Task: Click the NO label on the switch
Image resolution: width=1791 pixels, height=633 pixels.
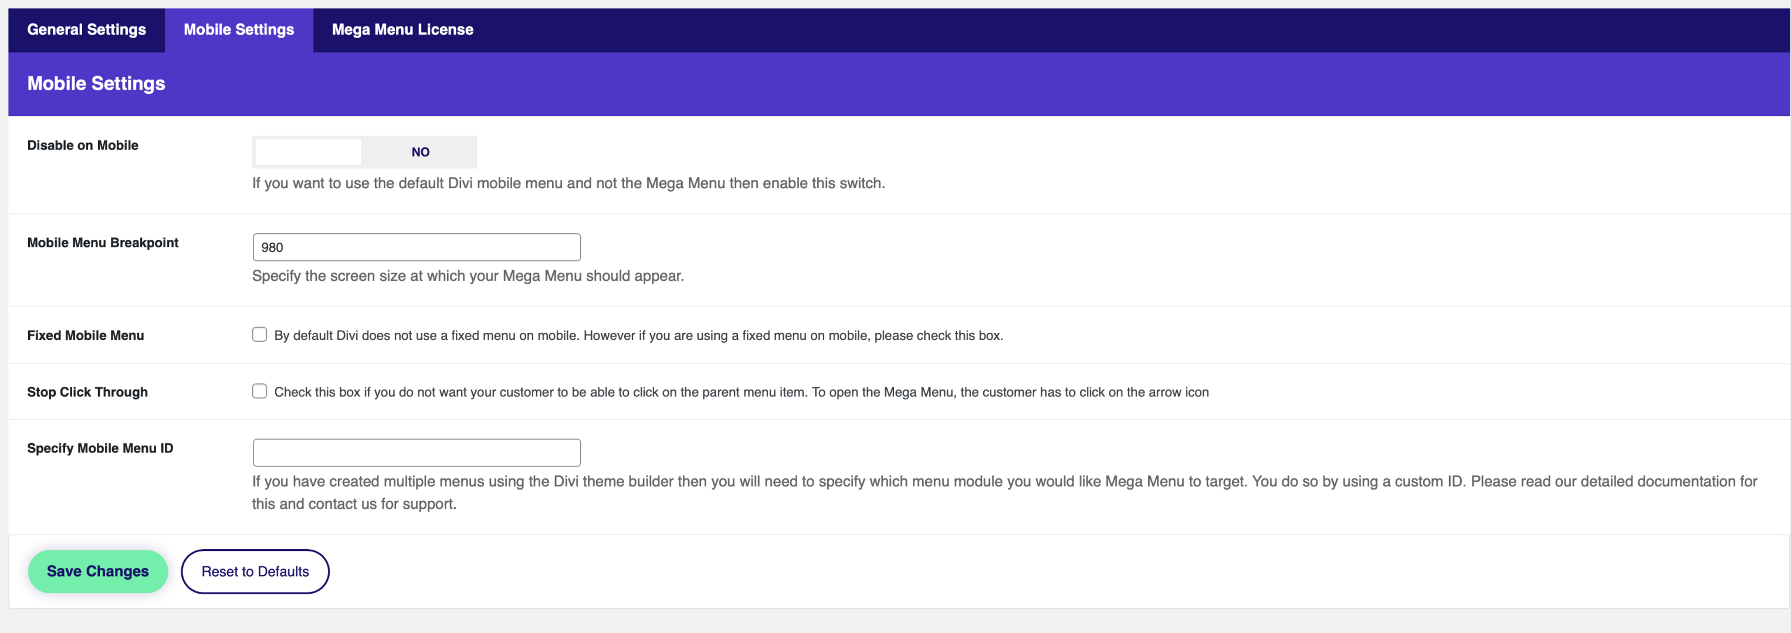Action: [420, 152]
